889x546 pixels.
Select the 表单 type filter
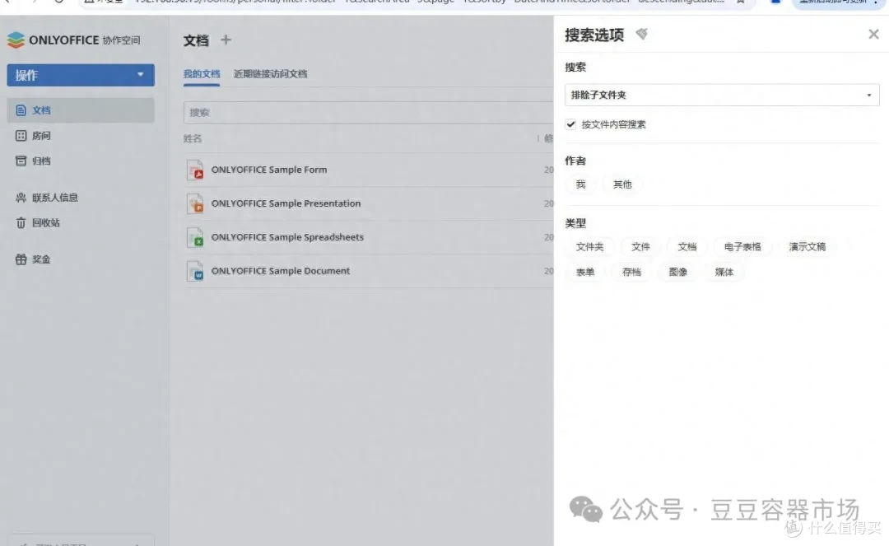coord(585,272)
